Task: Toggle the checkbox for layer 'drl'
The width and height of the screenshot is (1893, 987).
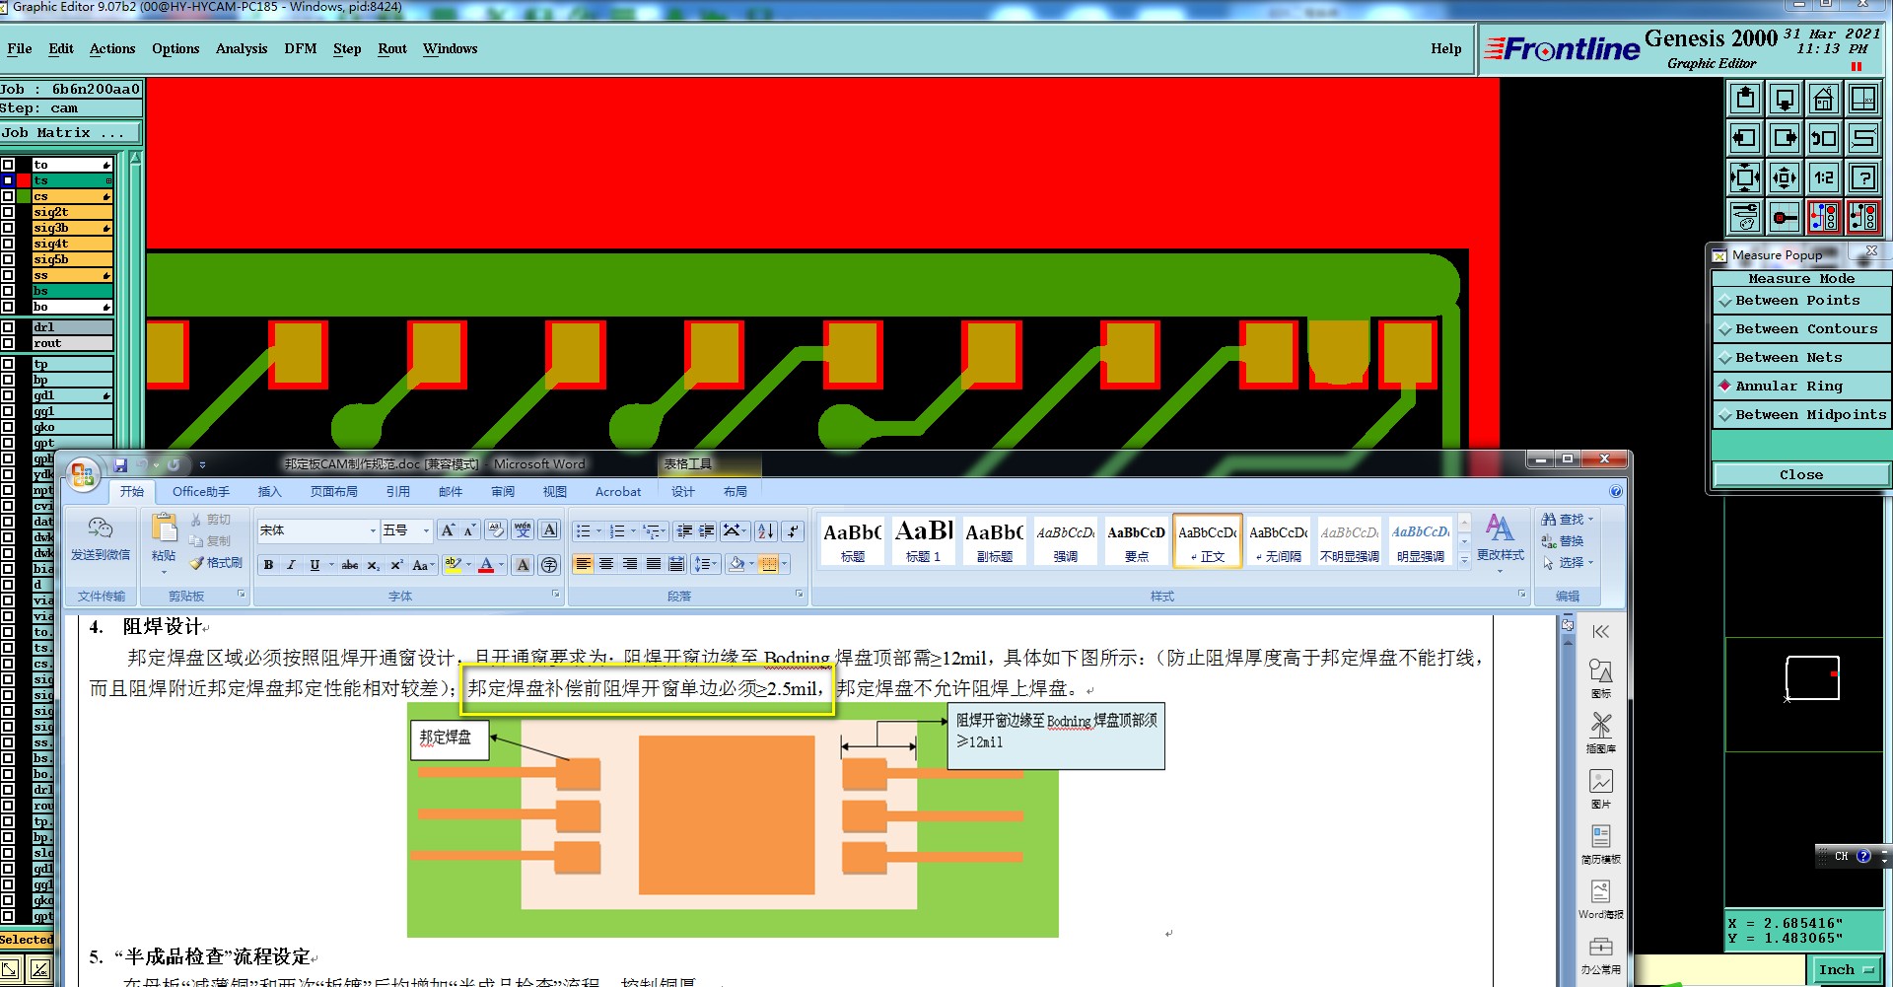Action: tap(8, 327)
